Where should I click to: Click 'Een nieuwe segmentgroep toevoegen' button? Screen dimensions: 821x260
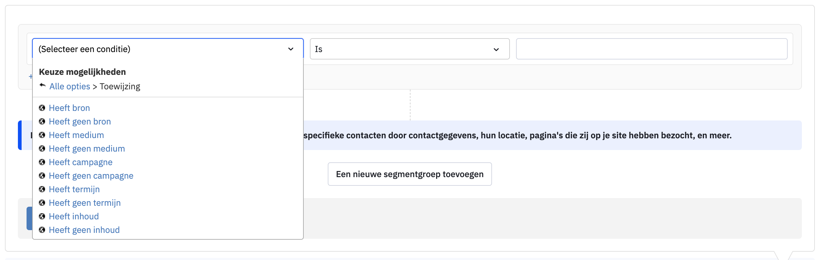click(410, 174)
